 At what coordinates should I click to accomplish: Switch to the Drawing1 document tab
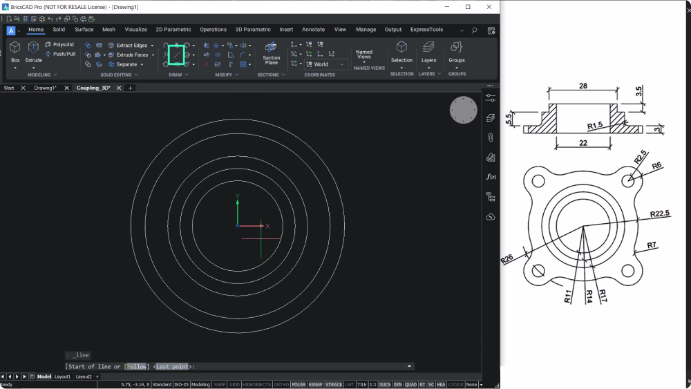(x=45, y=88)
